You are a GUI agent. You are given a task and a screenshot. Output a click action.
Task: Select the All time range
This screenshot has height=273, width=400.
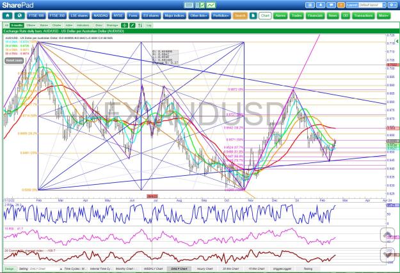(6, 25)
